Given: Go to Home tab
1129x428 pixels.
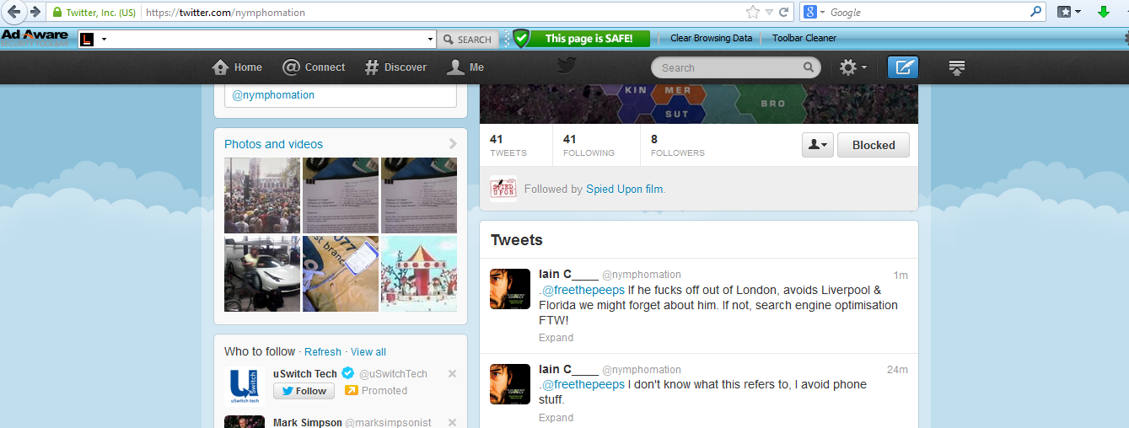Looking at the screenshot, I should (237, 67).
